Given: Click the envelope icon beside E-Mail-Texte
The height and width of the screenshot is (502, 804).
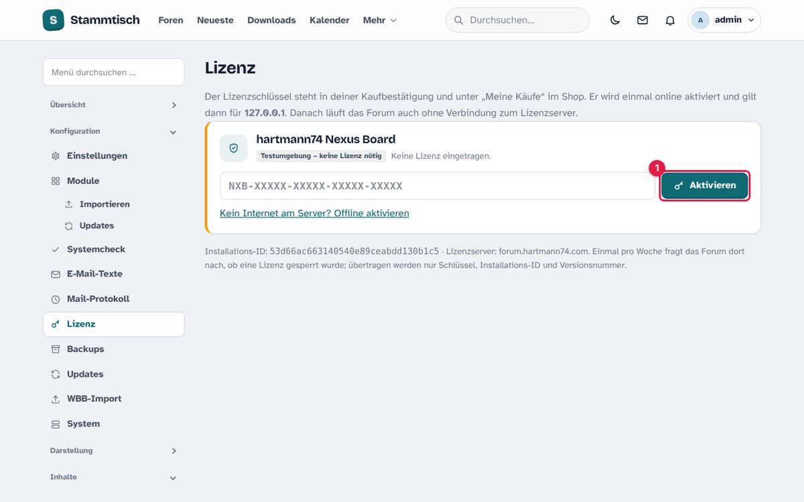Looking at the screenshot, I should click(56, 274).
